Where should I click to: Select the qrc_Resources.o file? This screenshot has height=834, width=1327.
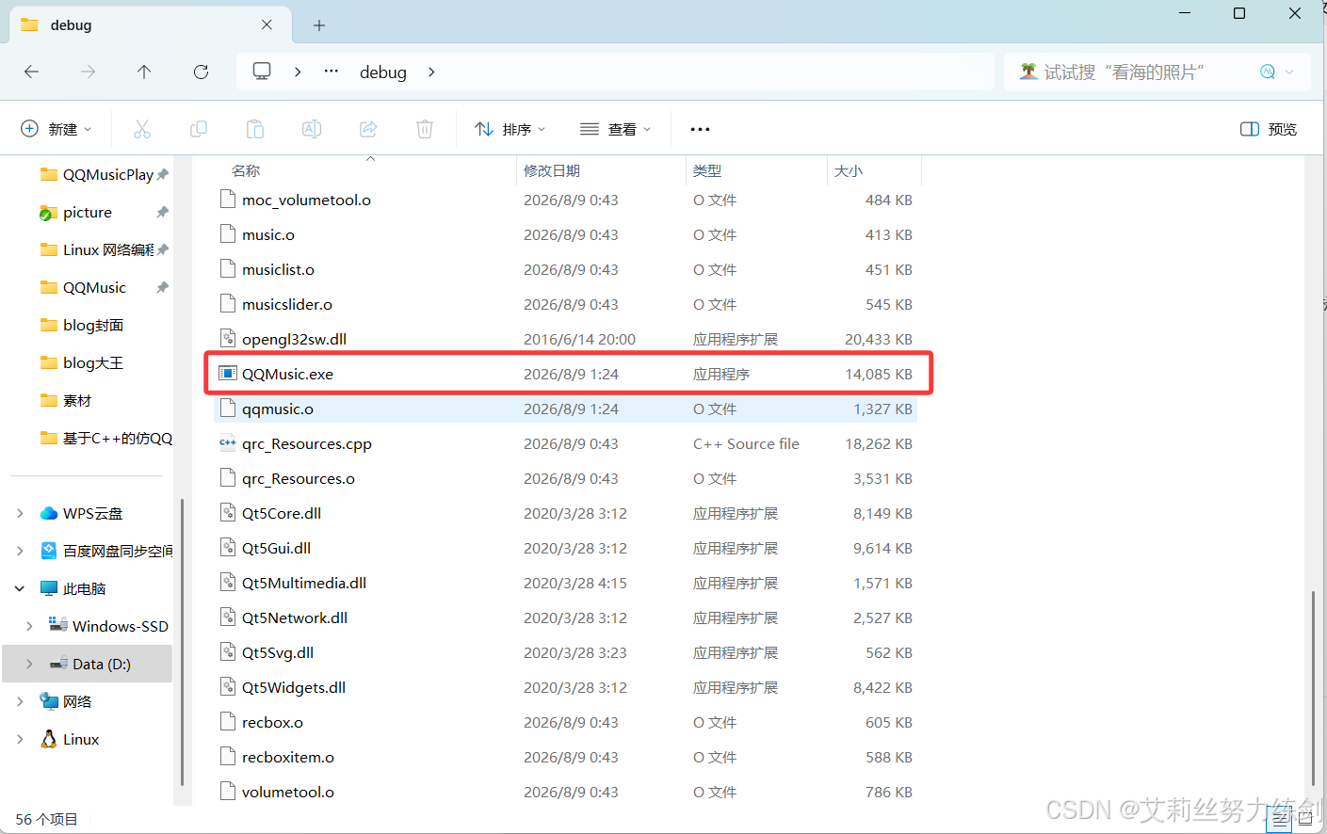pyautogui.click(x=565, y=478)
